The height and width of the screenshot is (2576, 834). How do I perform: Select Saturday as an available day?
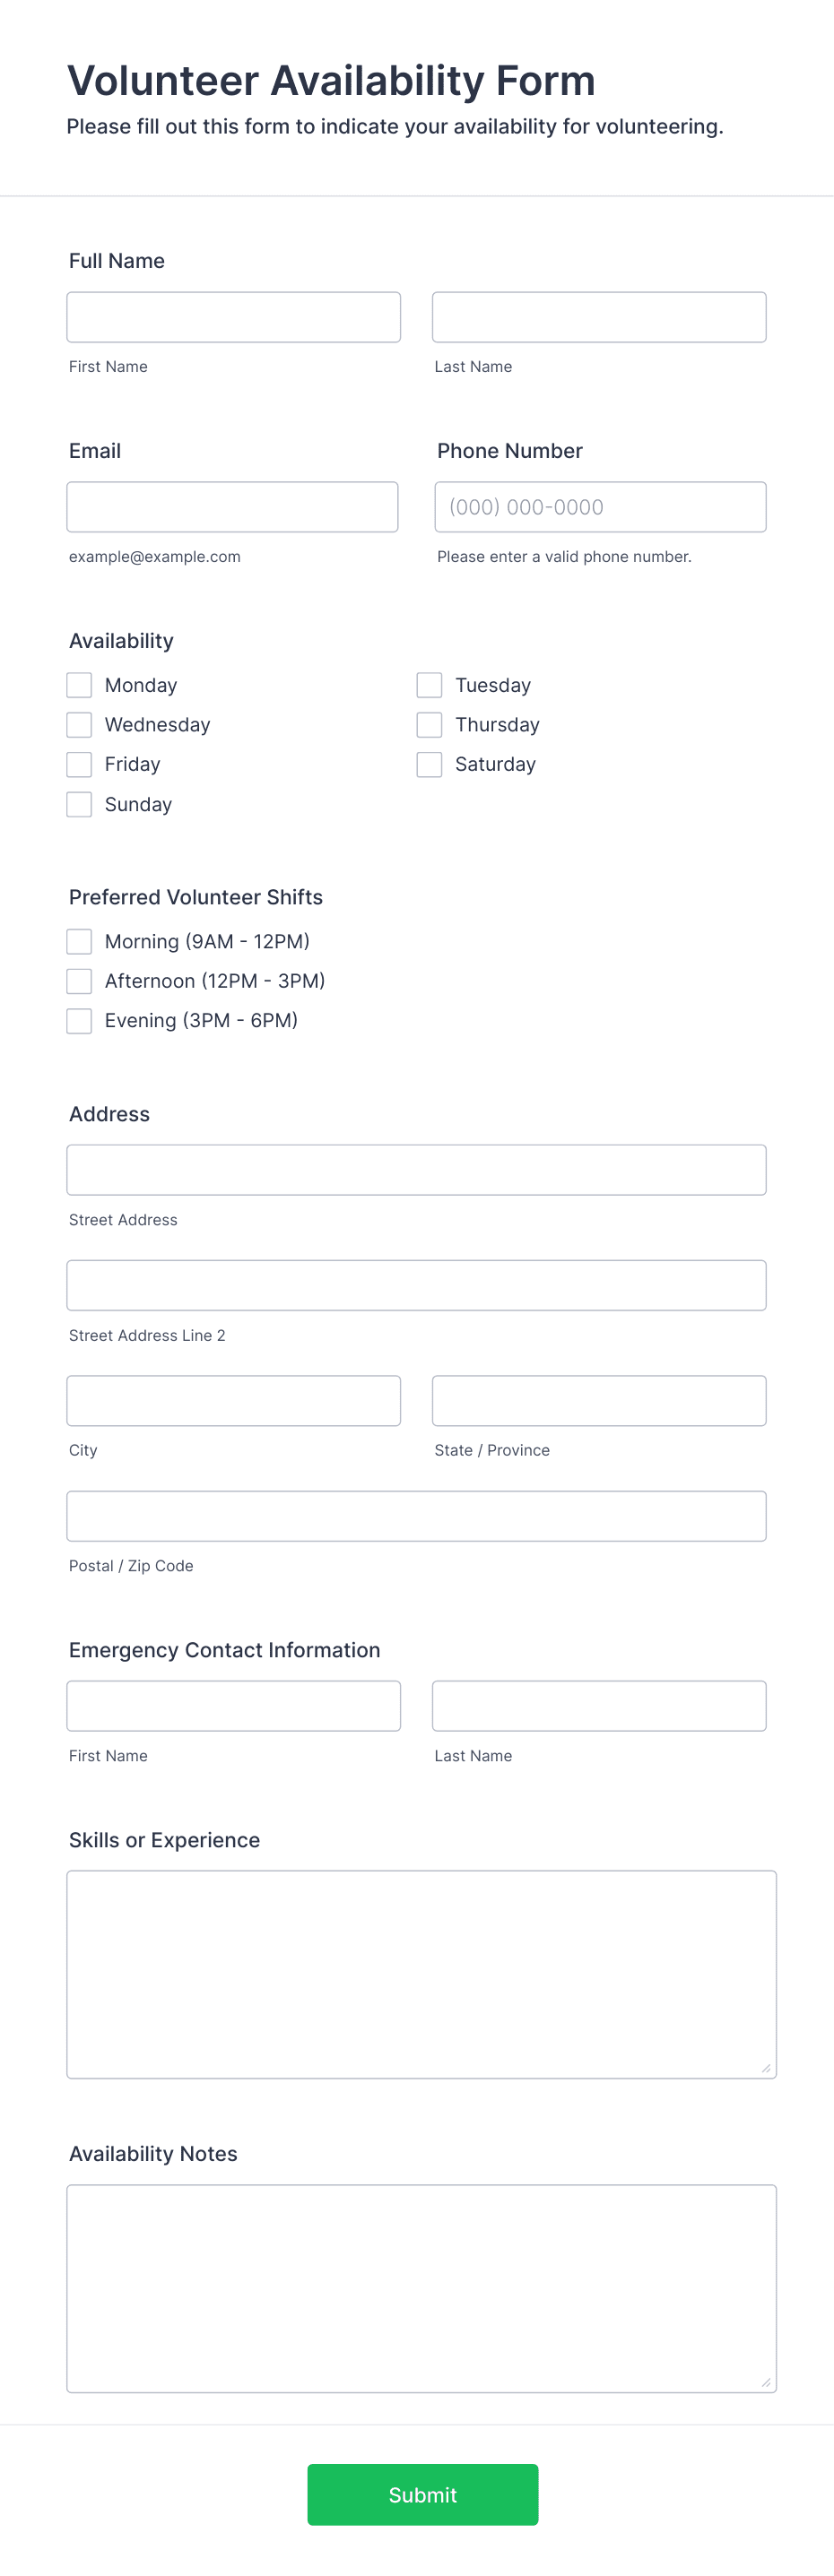[x=429, y=764]
